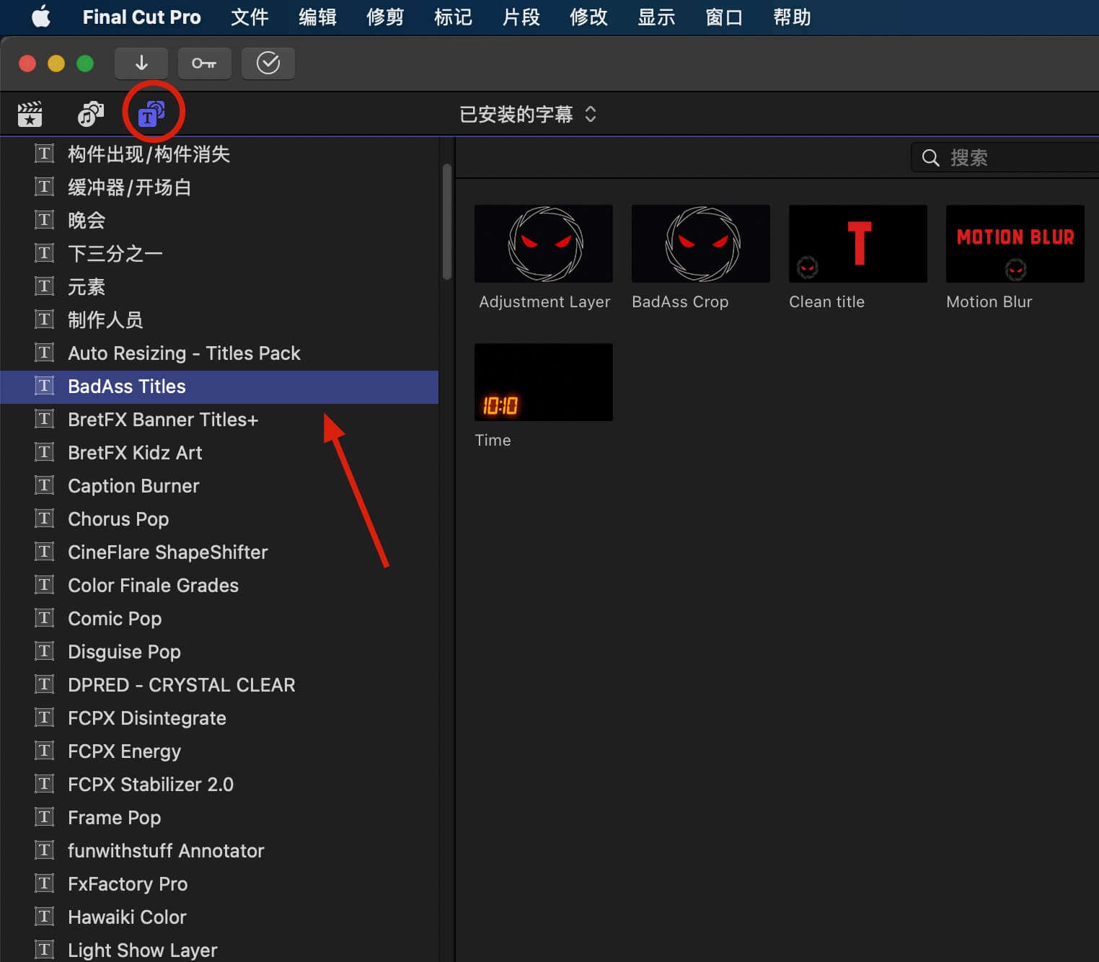The width and height of the screenshot is (1099, 962).
Task: Open the 已安装的字幕 filter dropdown
Action: click(528, 114)
